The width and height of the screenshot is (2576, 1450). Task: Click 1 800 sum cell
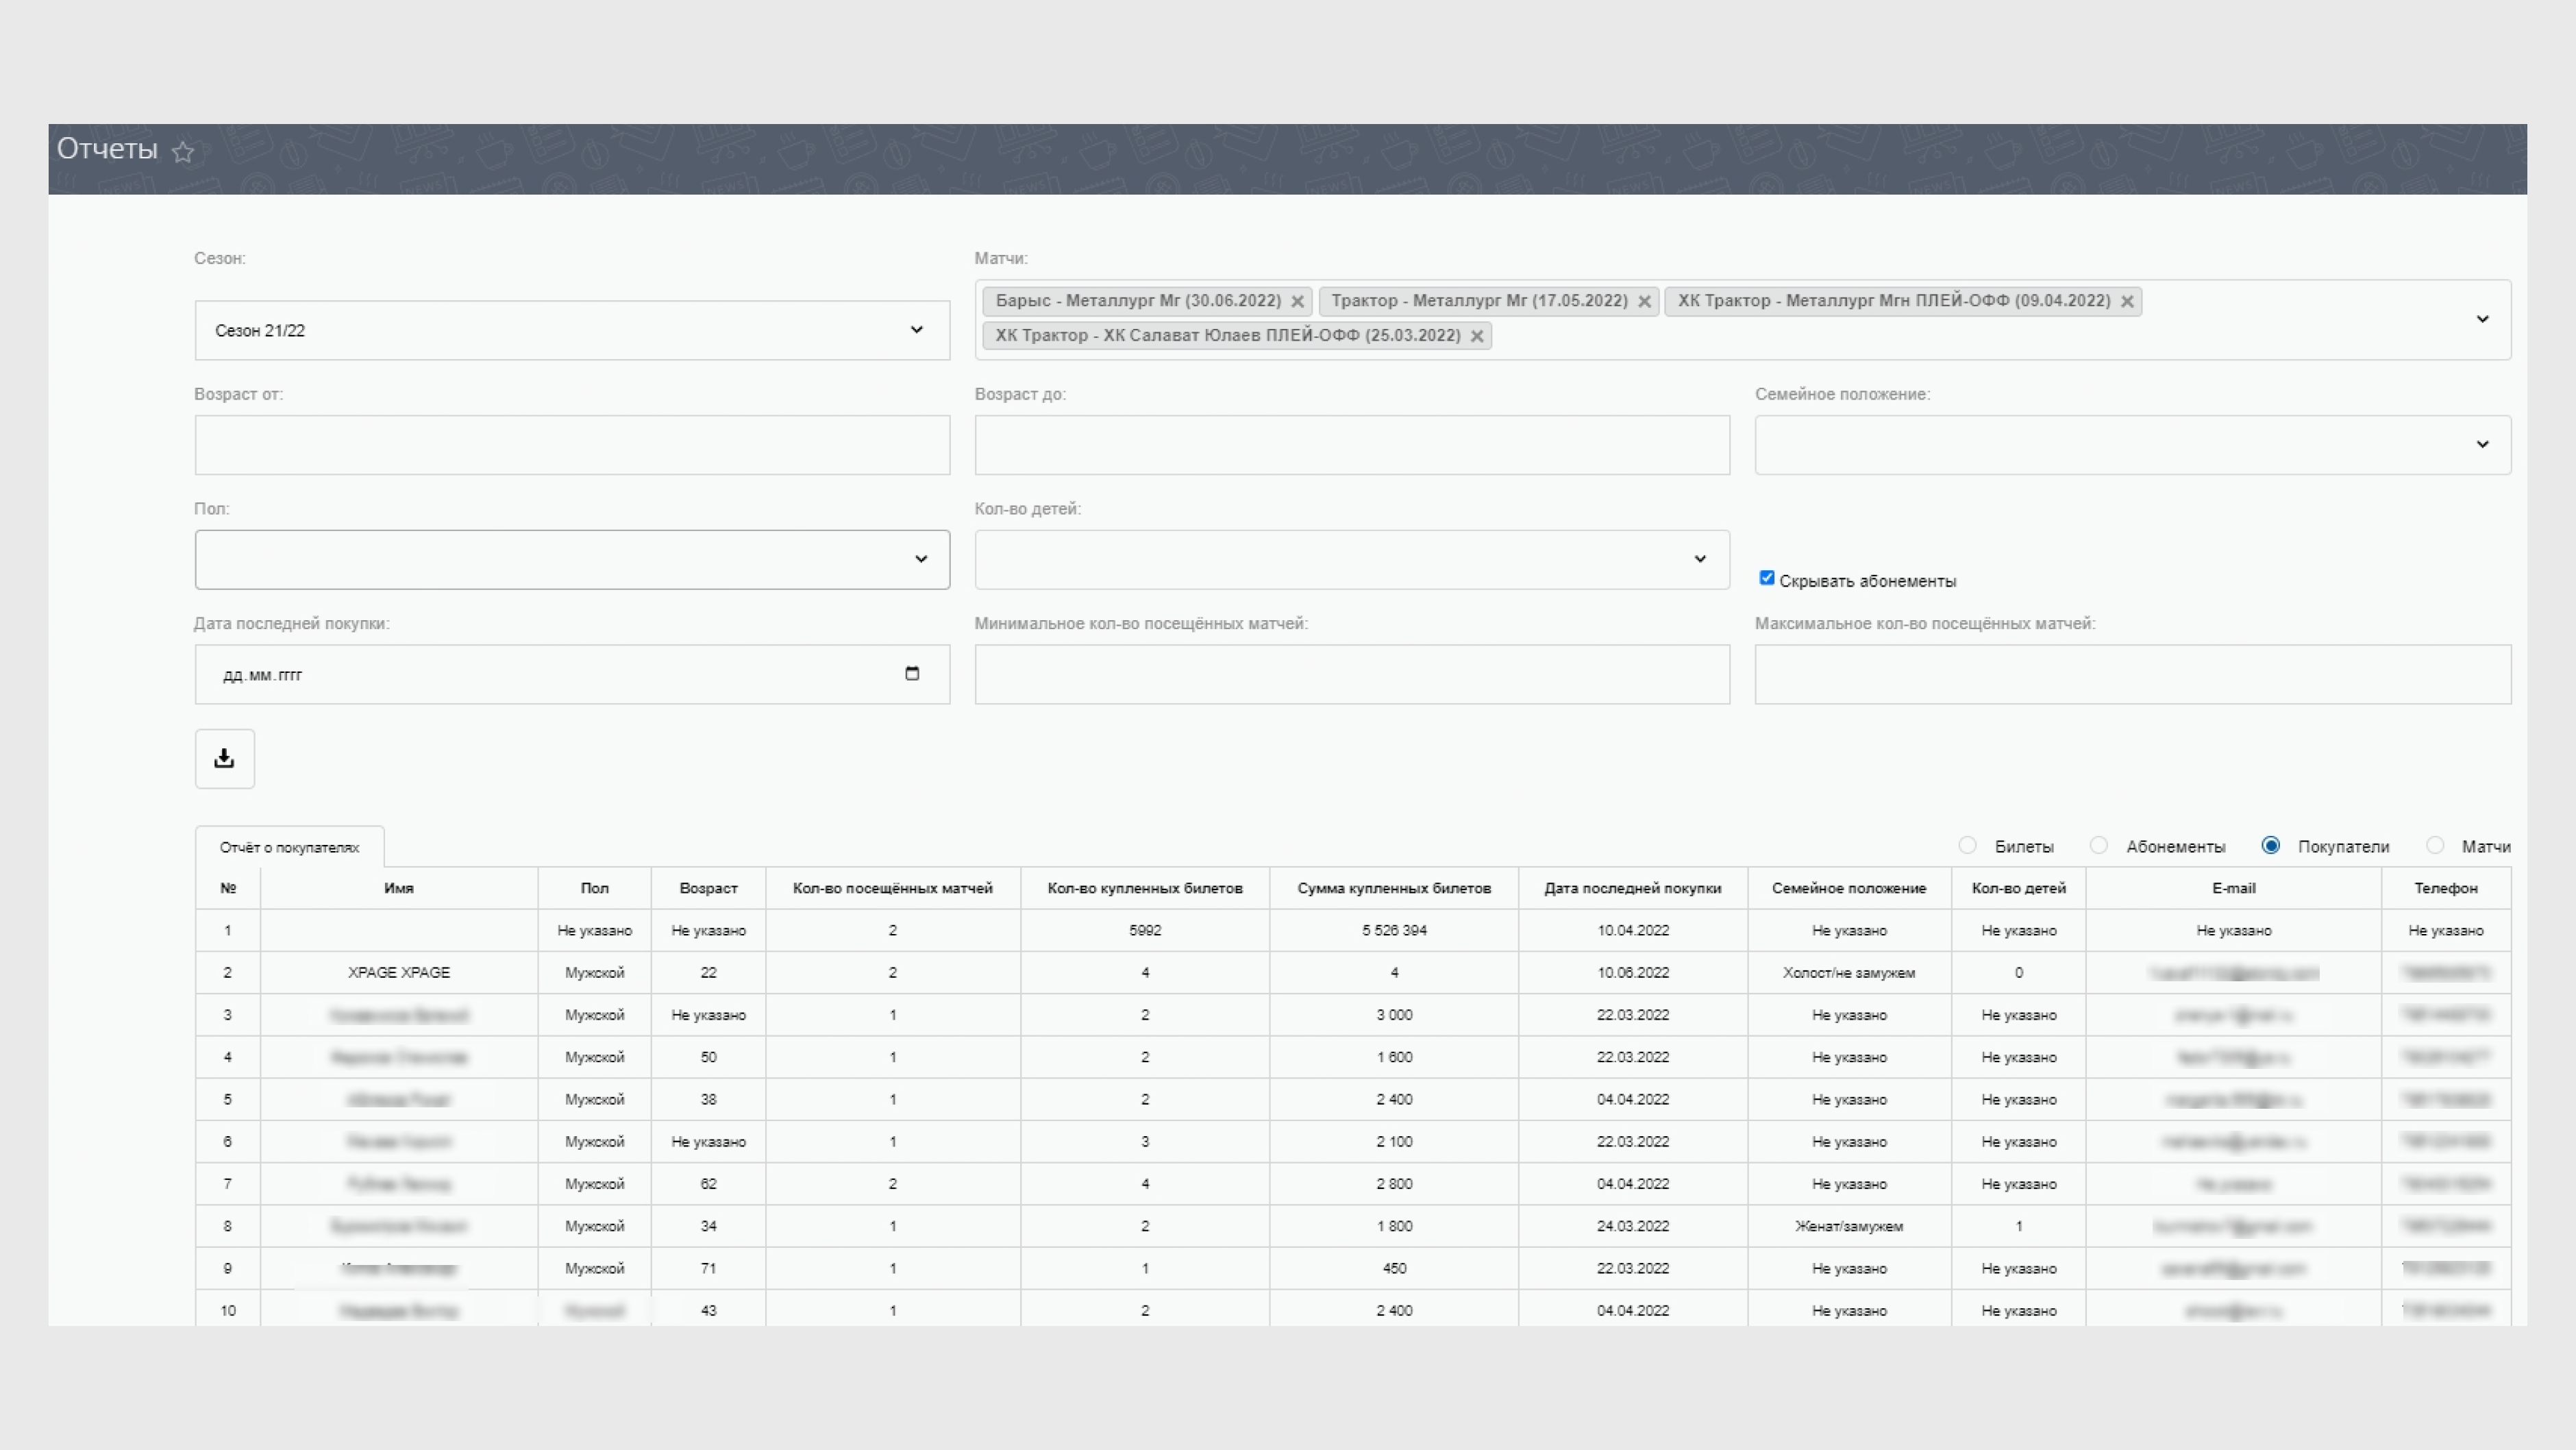1394,1226
